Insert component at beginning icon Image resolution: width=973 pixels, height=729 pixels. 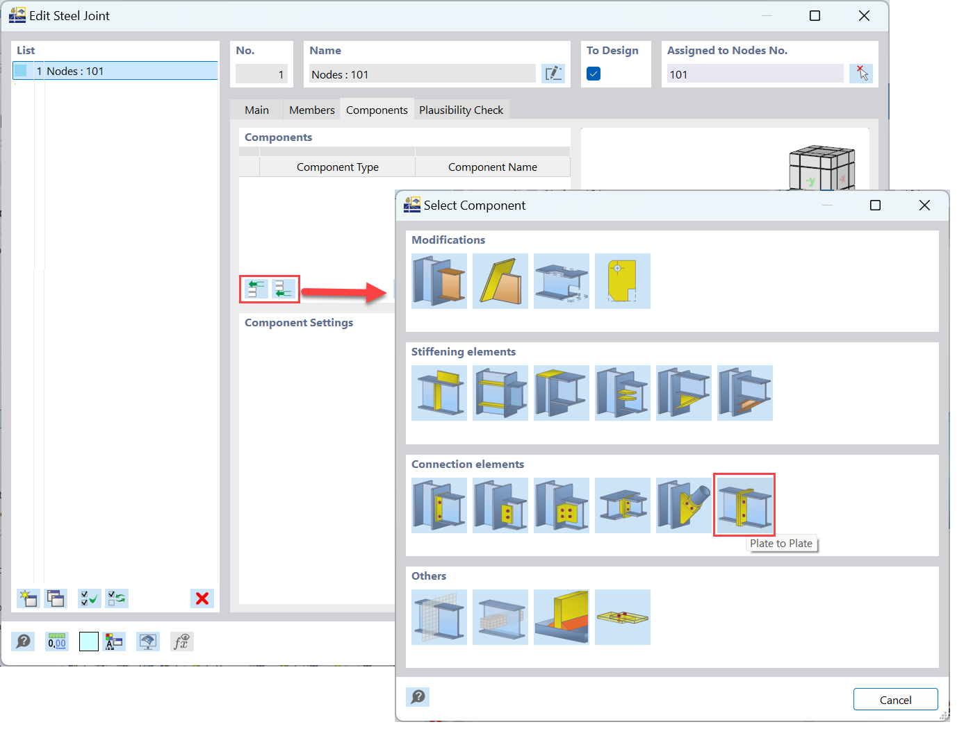[256, 289]
